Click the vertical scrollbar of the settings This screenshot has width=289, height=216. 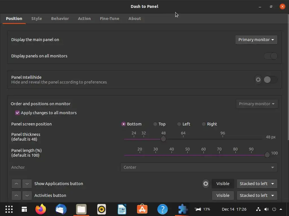pyautogui.click(x=288, y=77)
